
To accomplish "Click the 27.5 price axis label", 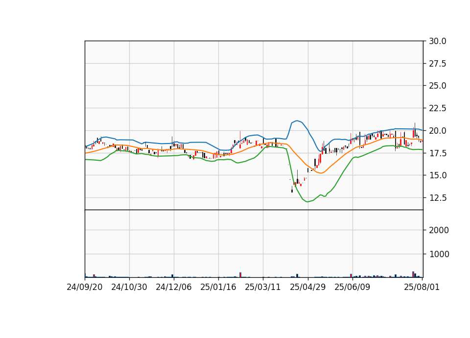I will tap(437, 64).
